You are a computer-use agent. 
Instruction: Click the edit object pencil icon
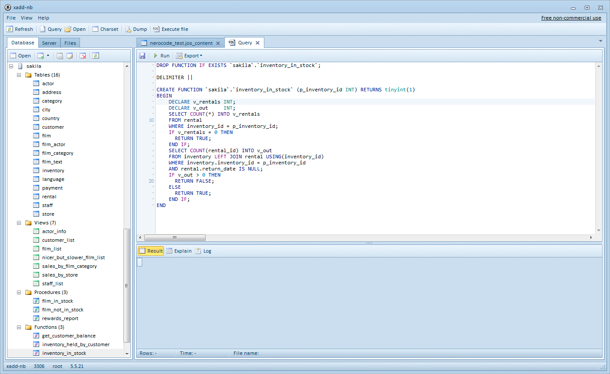pos(70,56)
